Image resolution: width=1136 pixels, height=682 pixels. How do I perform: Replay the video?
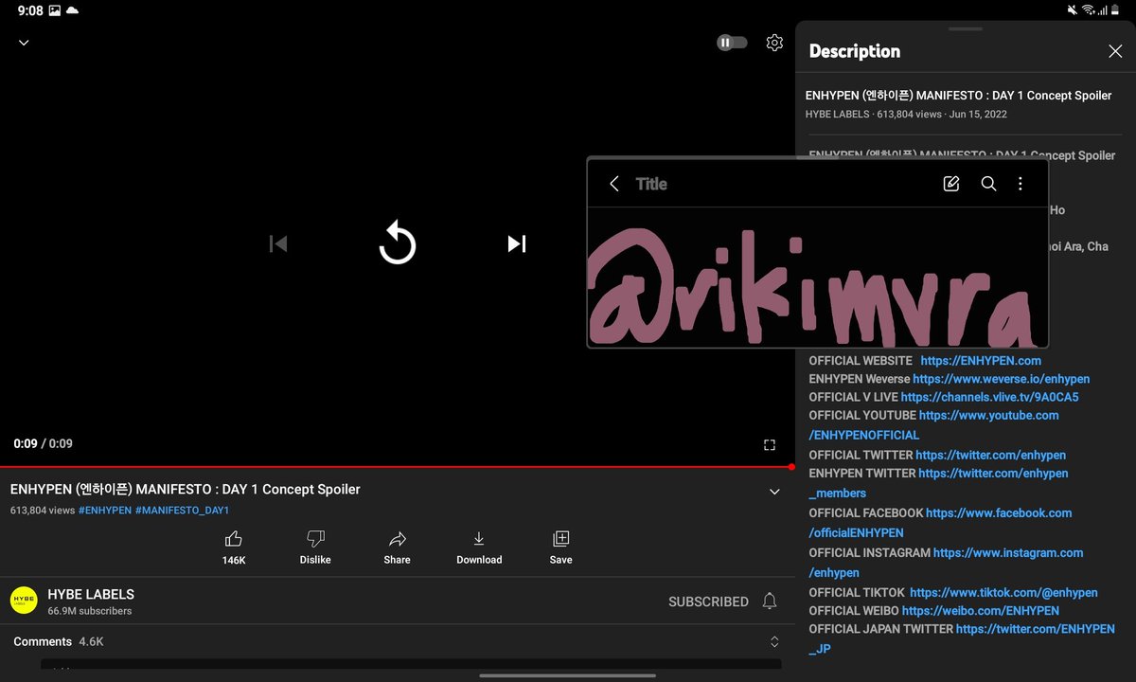[x=397, y=243]
